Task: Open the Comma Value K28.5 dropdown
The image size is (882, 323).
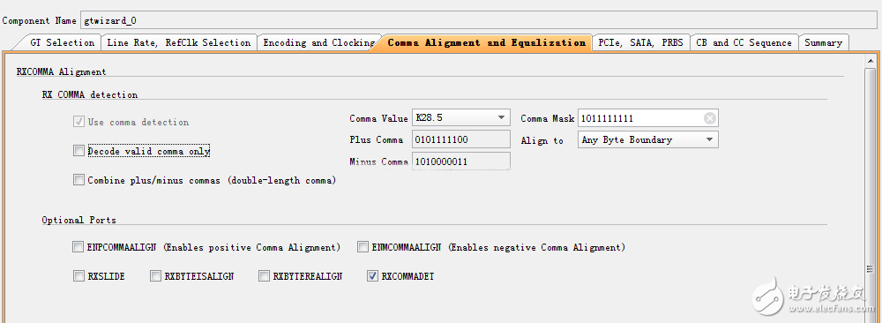Action: coord(460,117)
